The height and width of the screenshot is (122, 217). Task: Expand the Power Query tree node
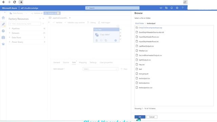coord(9,42)
